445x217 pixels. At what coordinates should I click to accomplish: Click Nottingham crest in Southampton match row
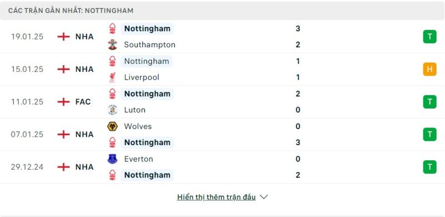pyautogui.click(x=112, y=29)
